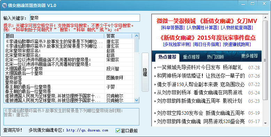This screenshot has width=271, height=137.
Task: Open news item 刘亦菲空降520发布会
Action: point(201,113)
